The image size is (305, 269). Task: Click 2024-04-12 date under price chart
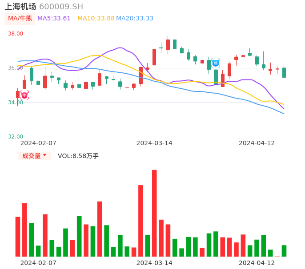point(257,143)
